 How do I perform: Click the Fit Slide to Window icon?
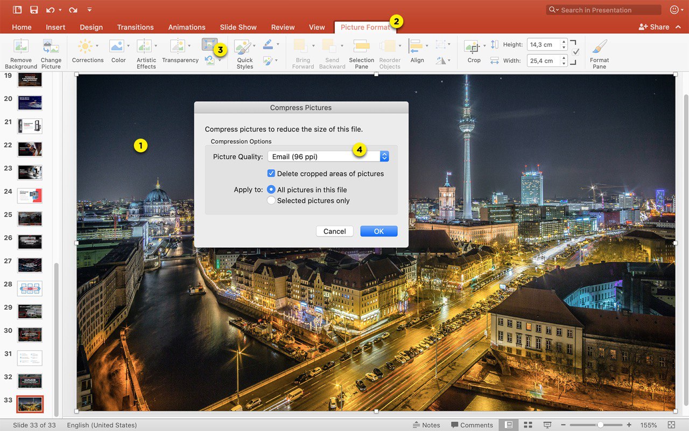(671, 425)
